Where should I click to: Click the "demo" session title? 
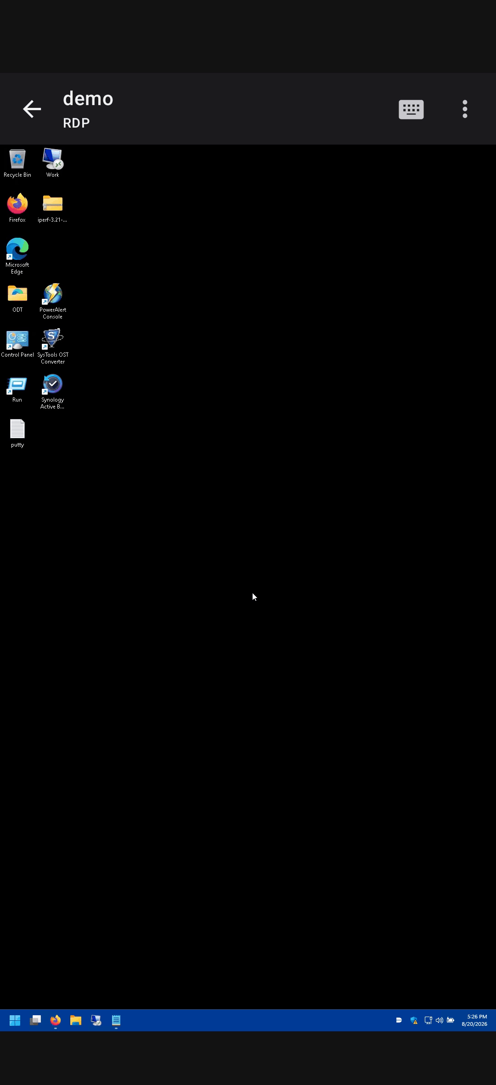[x=88, y=99]
